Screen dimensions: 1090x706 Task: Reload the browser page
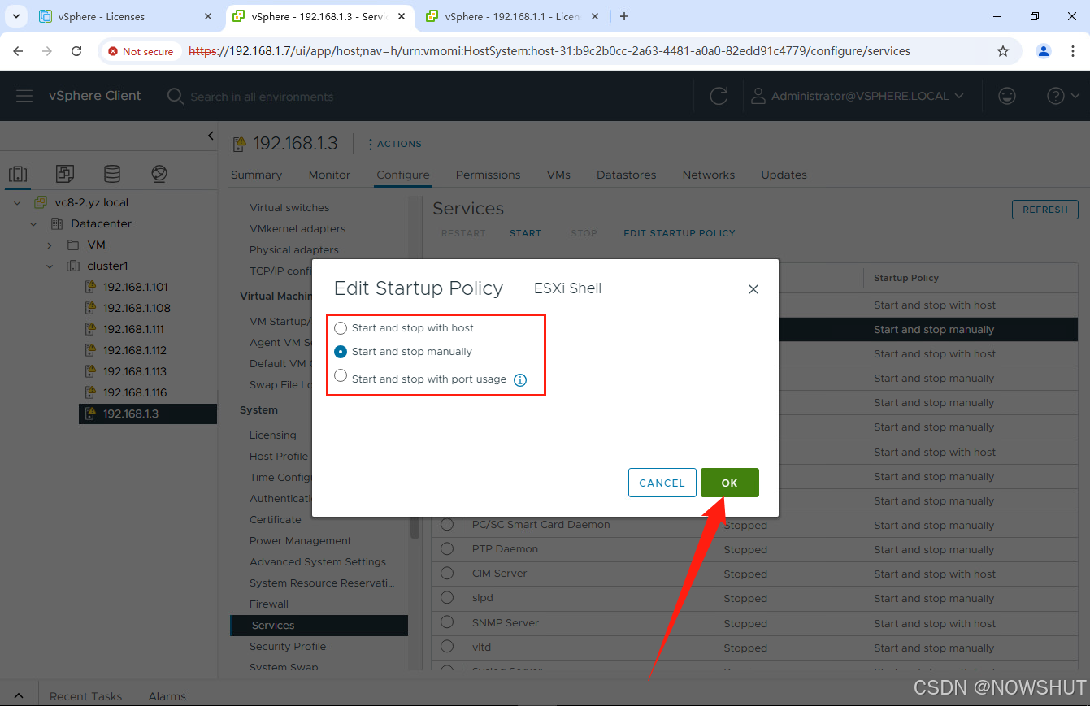pyautogui.click(x=76, y=51)
